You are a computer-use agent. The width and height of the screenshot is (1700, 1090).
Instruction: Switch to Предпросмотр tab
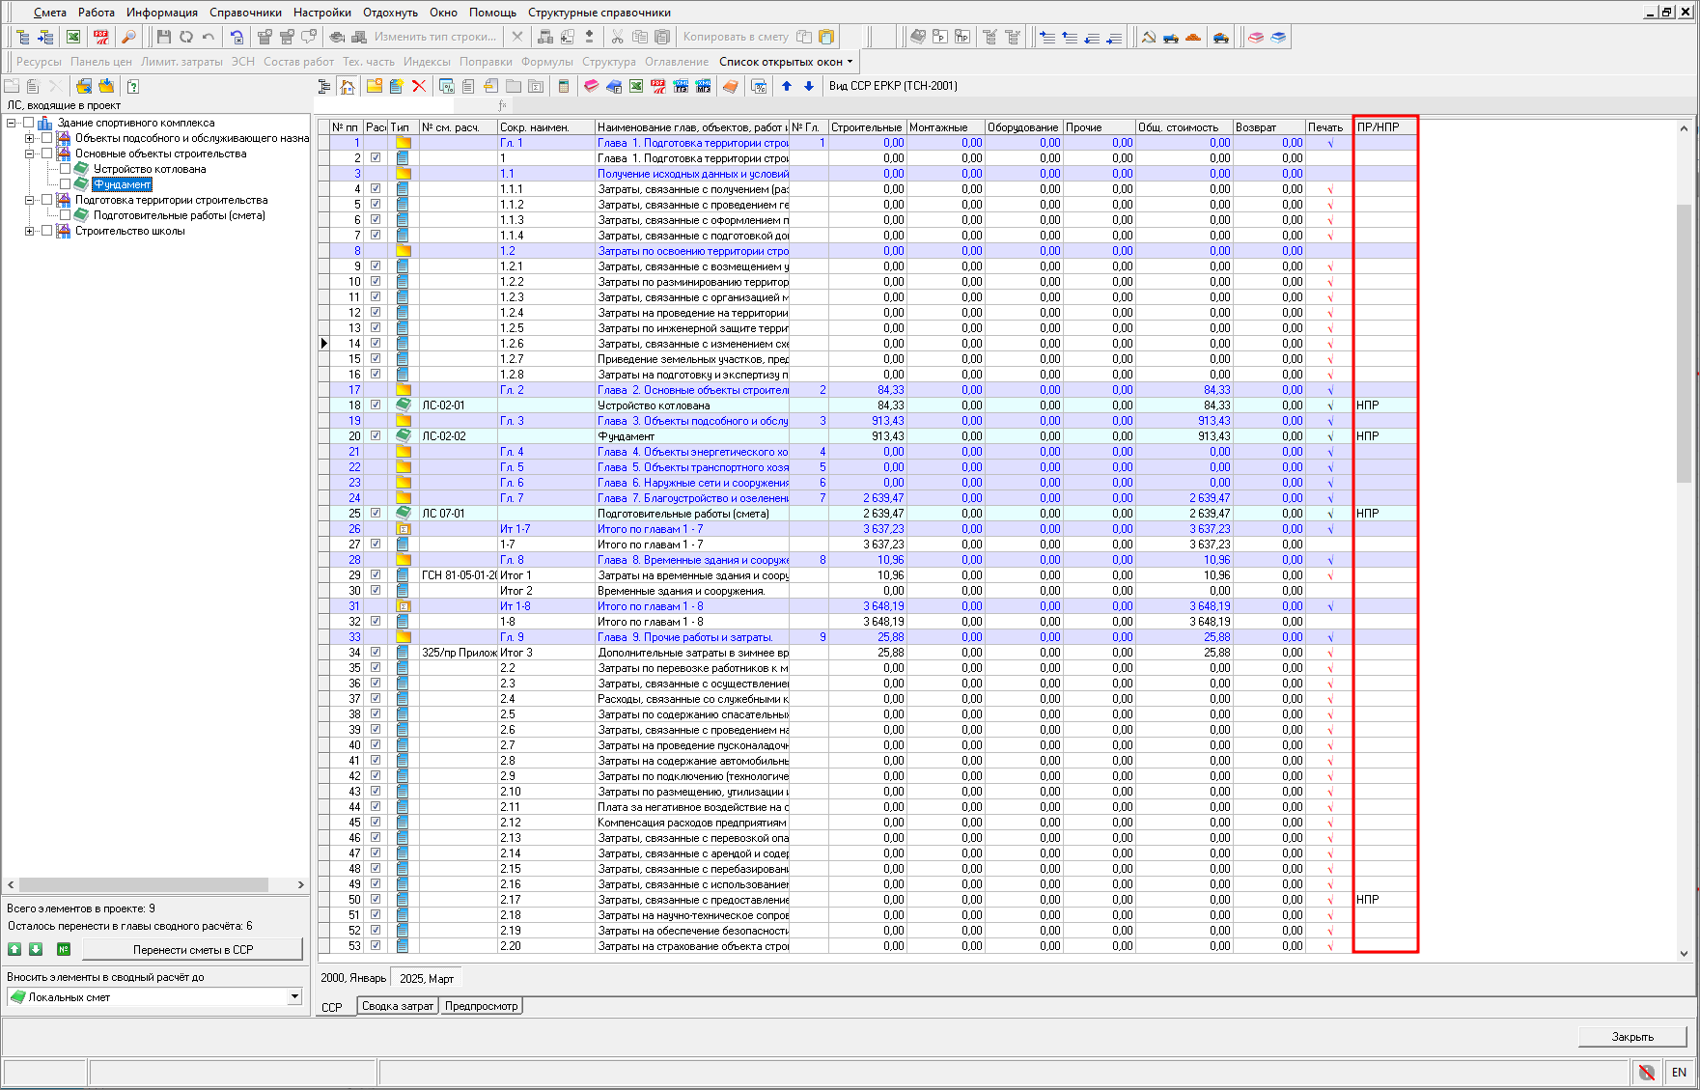(482, 1006)
